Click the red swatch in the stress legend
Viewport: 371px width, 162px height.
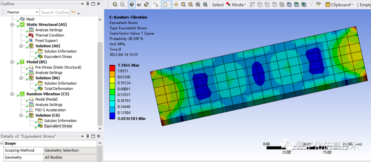[x=112, y=68]
